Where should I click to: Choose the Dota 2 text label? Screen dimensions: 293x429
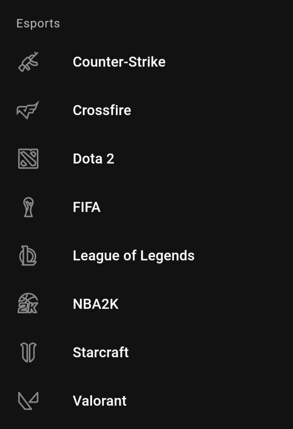[x=93, y=159]
